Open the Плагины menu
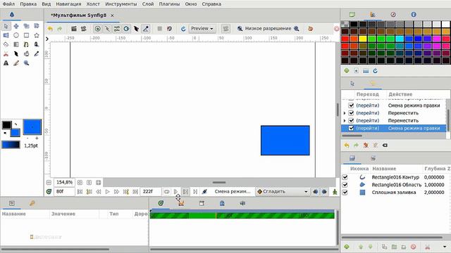Image resolution: width=451 pixels, height=253 pixels. [169, 4]
